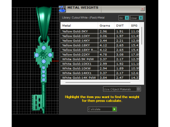Select the White Gold:9K PdW row
The height and width of the screenshot is (127, 170).
click(100, 59)
